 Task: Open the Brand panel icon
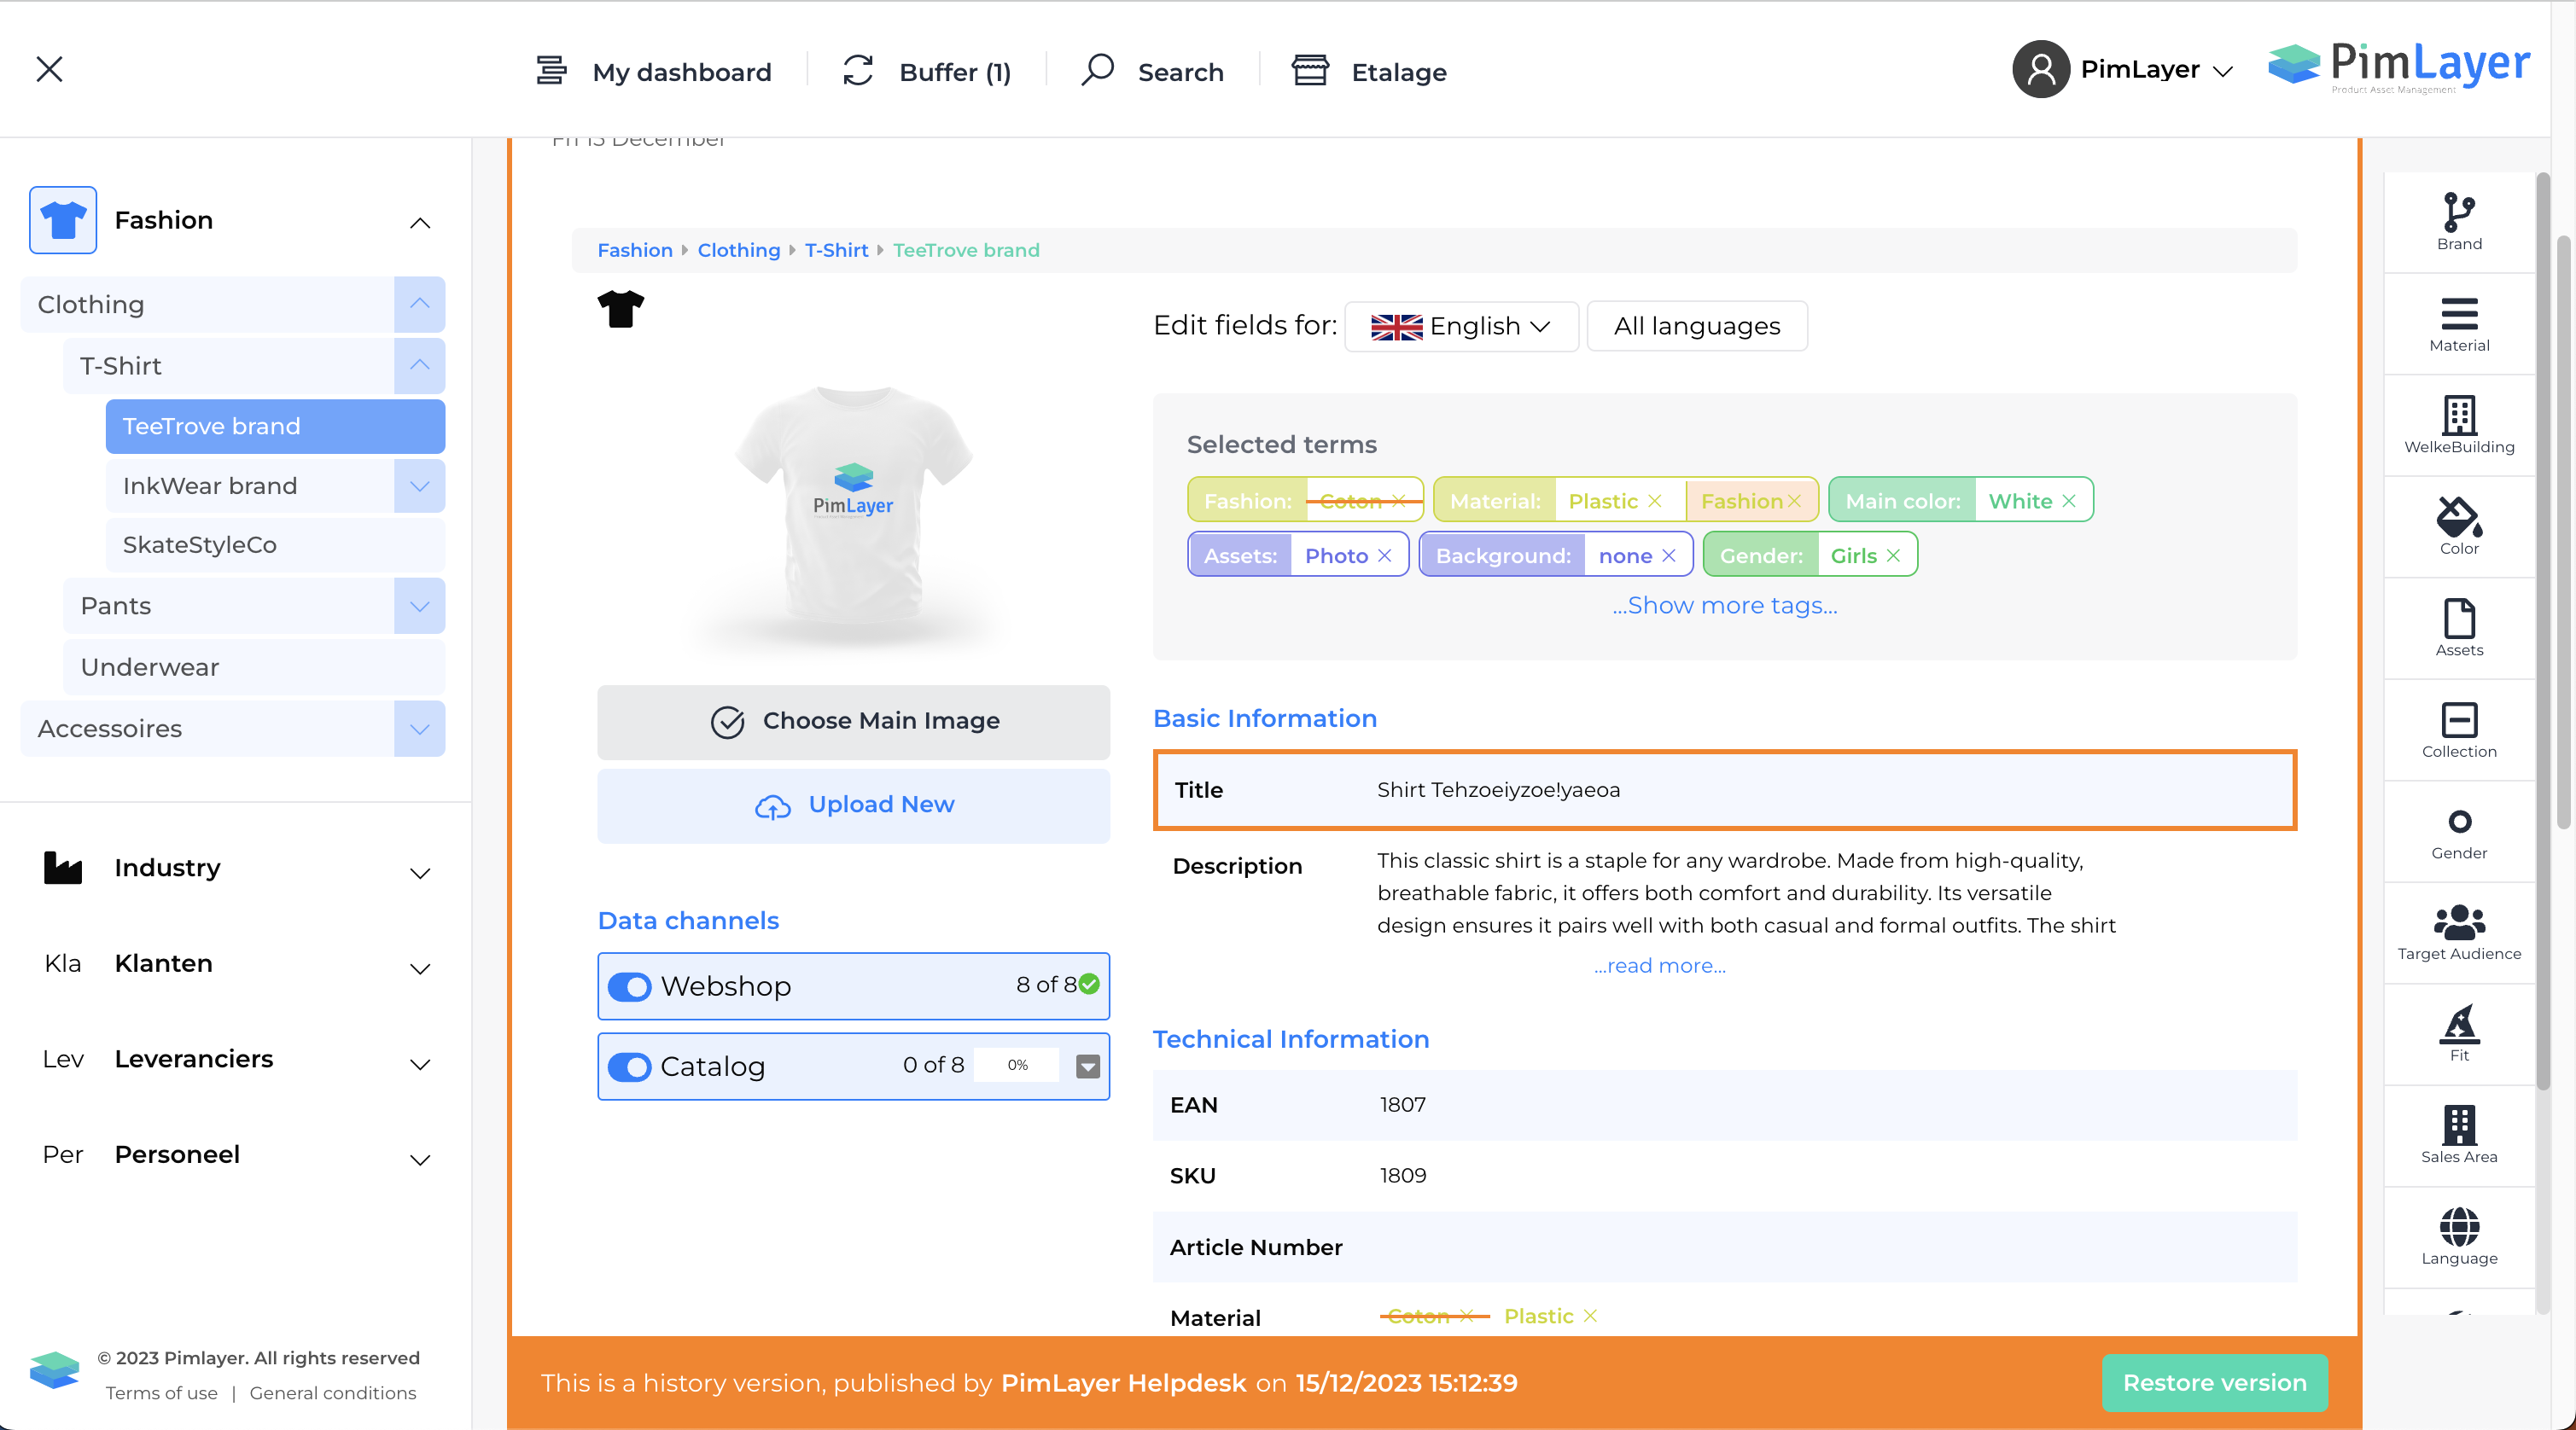pyautogui.click(x=2458, y=221)
